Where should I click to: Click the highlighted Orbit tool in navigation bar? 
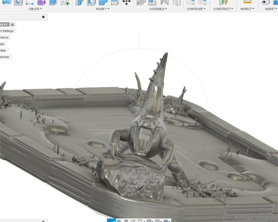coord(111,221)
